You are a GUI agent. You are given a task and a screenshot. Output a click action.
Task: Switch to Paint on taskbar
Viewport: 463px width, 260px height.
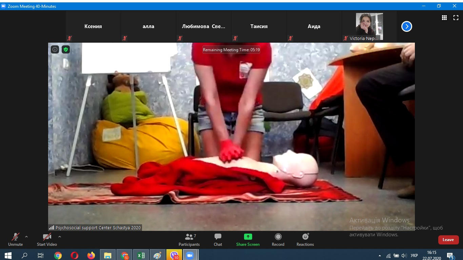click(x=158, y=255)
